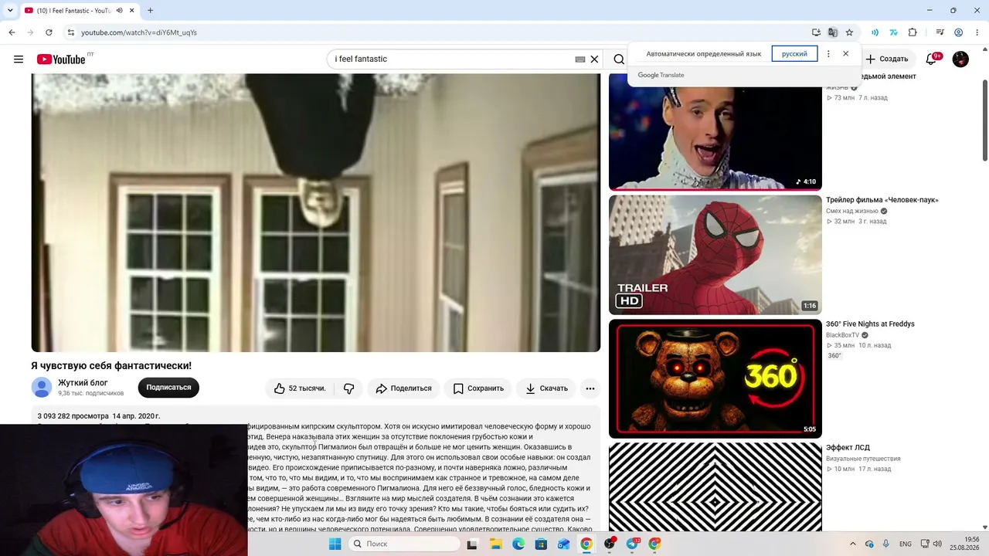View site information icon in address bar
The height and width of the screenshot is (556, 989).
click(70, 32)
